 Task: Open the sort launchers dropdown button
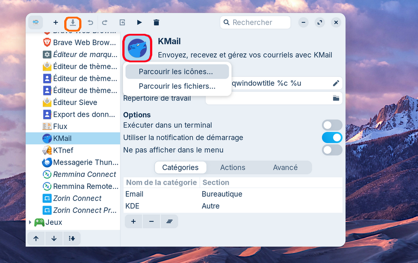tap(72, 238)
